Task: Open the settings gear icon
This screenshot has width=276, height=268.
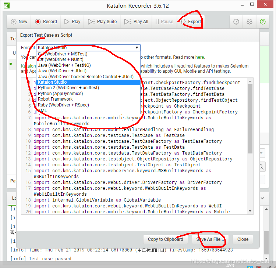Action: (x=250, y=22)
